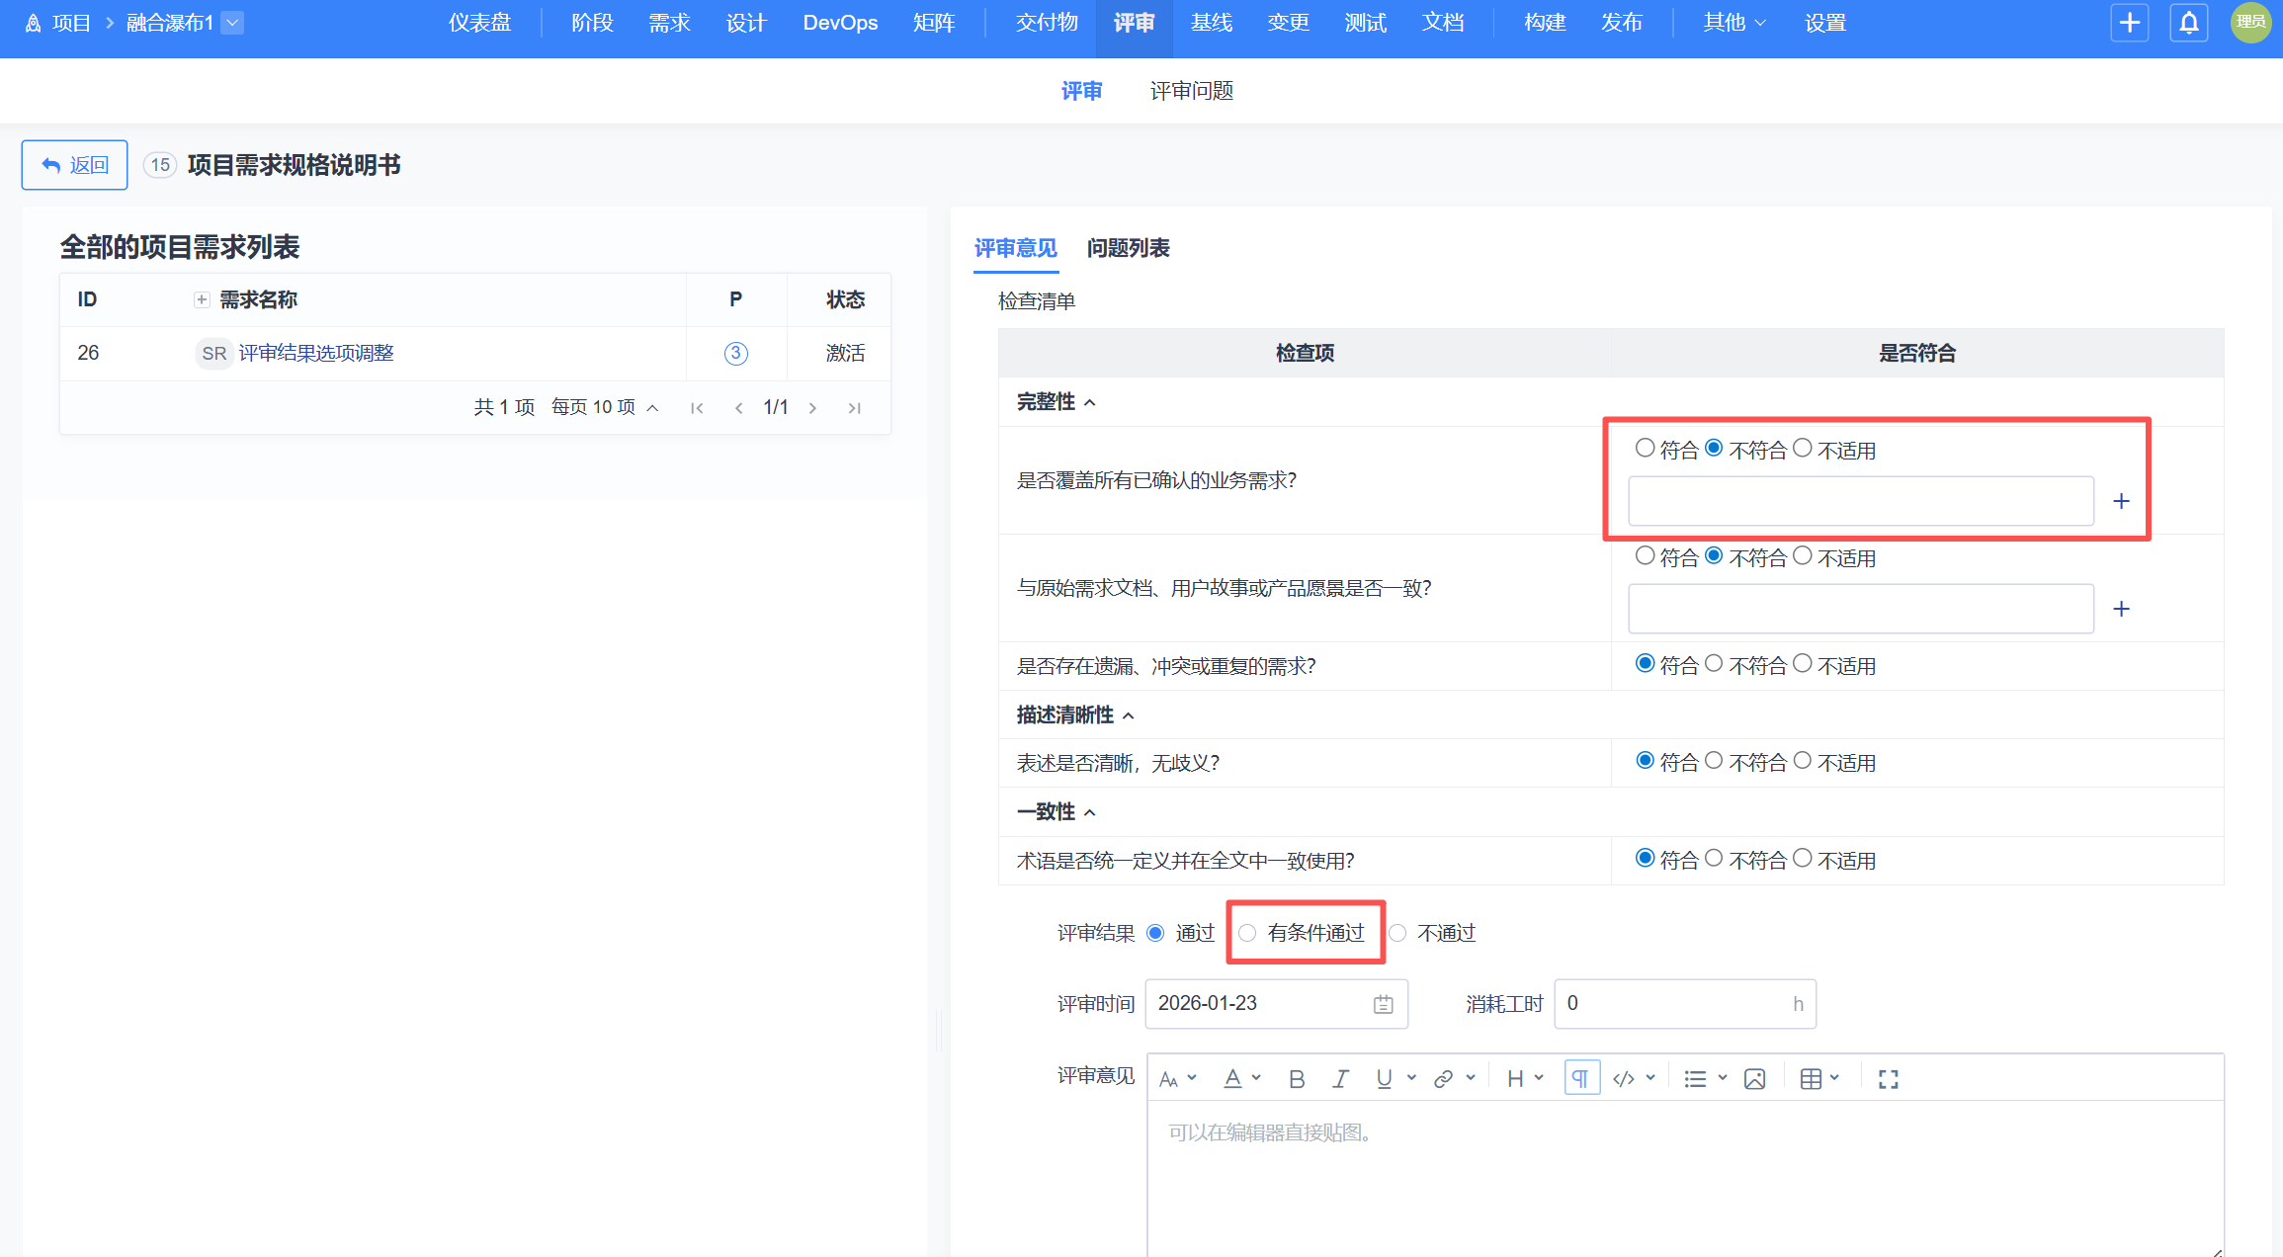
Task: Choose 符合 for 是否覆盖所有已确认的业务需求
Action: tap(1645, 449)
